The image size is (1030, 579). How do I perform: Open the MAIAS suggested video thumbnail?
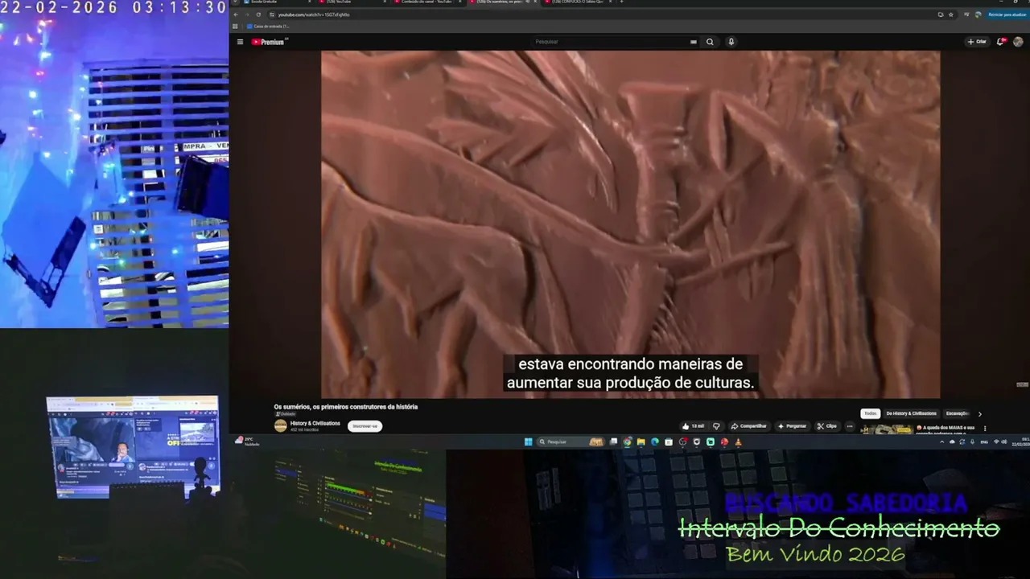click(887, 429)
